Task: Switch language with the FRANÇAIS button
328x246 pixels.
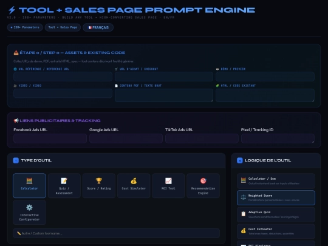Action: click(x=98, y=27)
